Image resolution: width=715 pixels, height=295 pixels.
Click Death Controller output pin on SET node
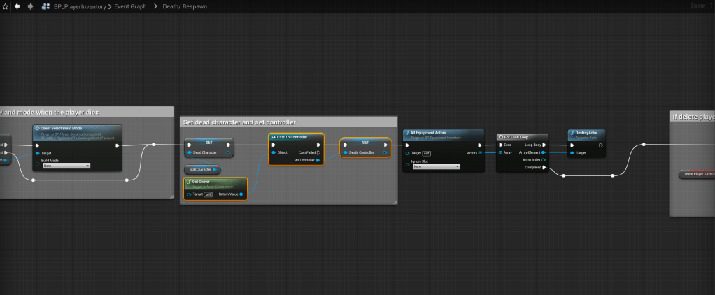pyautogui.click(x=385, y=152)
